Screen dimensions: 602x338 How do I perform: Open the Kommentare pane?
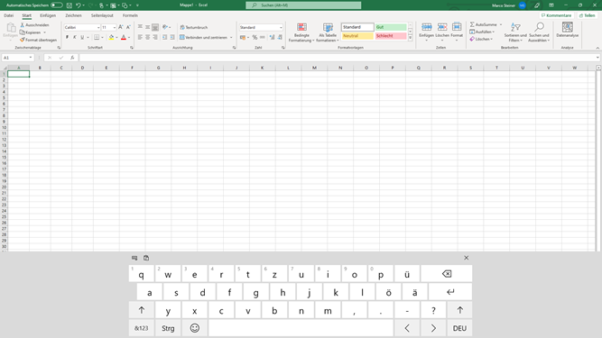(556, 15)
